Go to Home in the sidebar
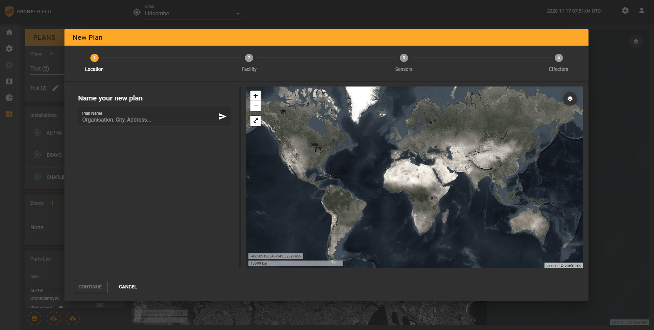Screen dimensions: 654x330 coord(9,32)
